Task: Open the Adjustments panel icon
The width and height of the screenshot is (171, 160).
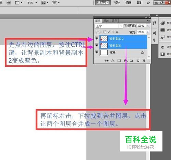Action: coord(163,47)
